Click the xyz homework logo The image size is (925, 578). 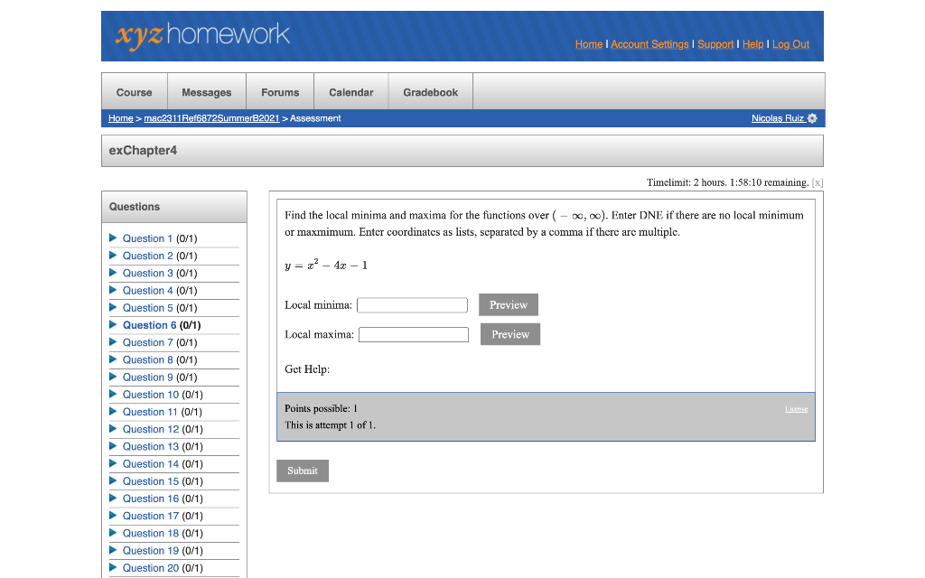point(202,35)
